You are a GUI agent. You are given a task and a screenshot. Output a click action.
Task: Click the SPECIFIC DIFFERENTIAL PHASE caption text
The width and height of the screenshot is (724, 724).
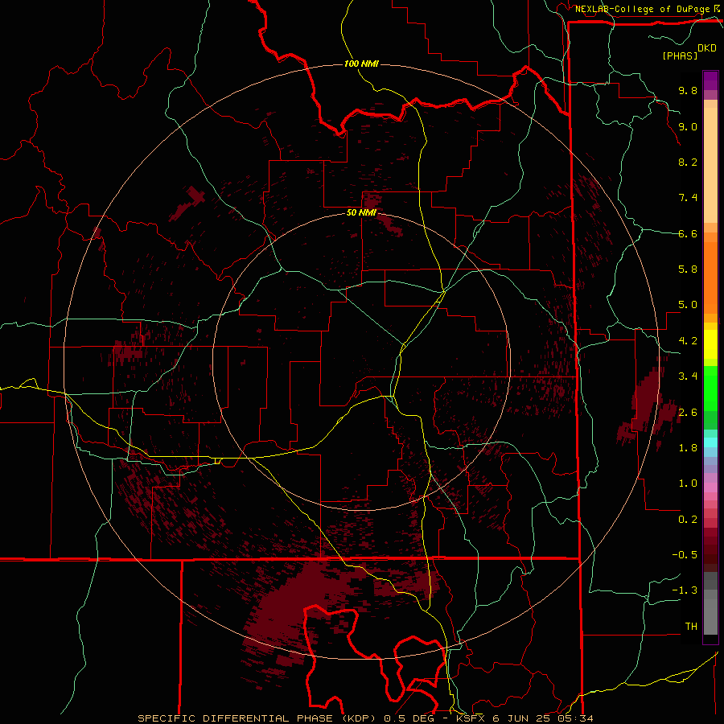click(x=235, y=718)
